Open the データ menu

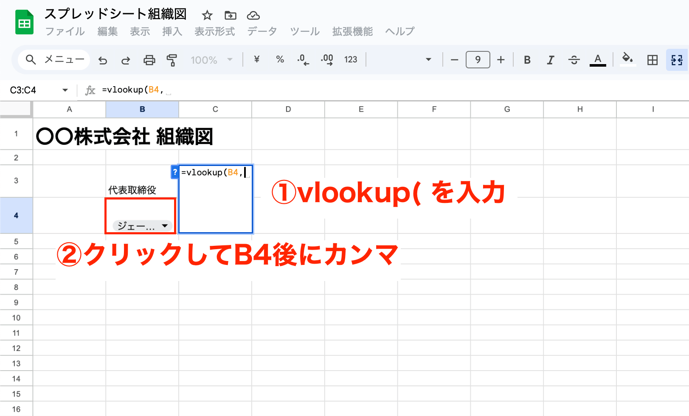[261, 31]
